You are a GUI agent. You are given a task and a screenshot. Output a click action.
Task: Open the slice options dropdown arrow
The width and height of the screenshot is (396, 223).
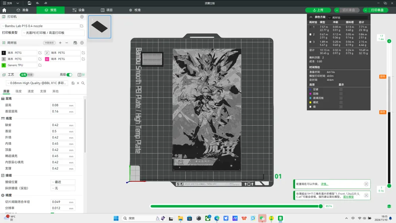click(337, 10)
